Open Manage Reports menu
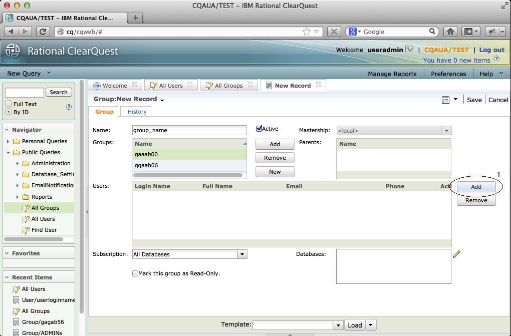Image resolution: width=511 pixels, height=336 pixels. point(392,74)
